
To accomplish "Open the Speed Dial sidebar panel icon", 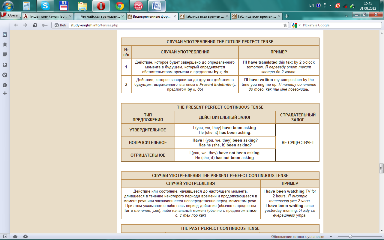I will [5, 34].
